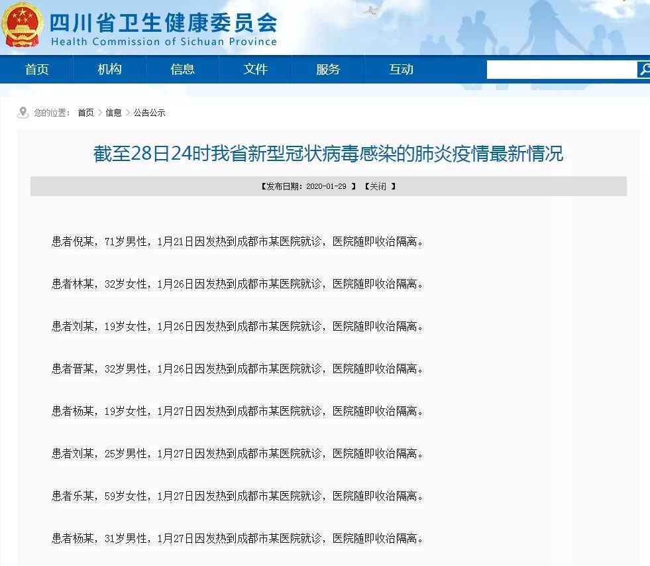Viewport: 650px width, 566px height.
Task: Click the line about patient 倪某
Action: pos(237,241)
